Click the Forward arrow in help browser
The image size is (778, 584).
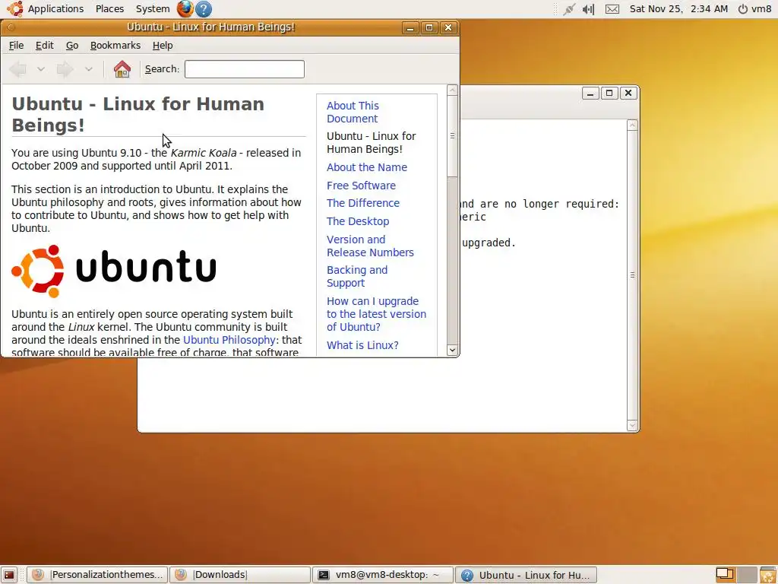[65, 69]
